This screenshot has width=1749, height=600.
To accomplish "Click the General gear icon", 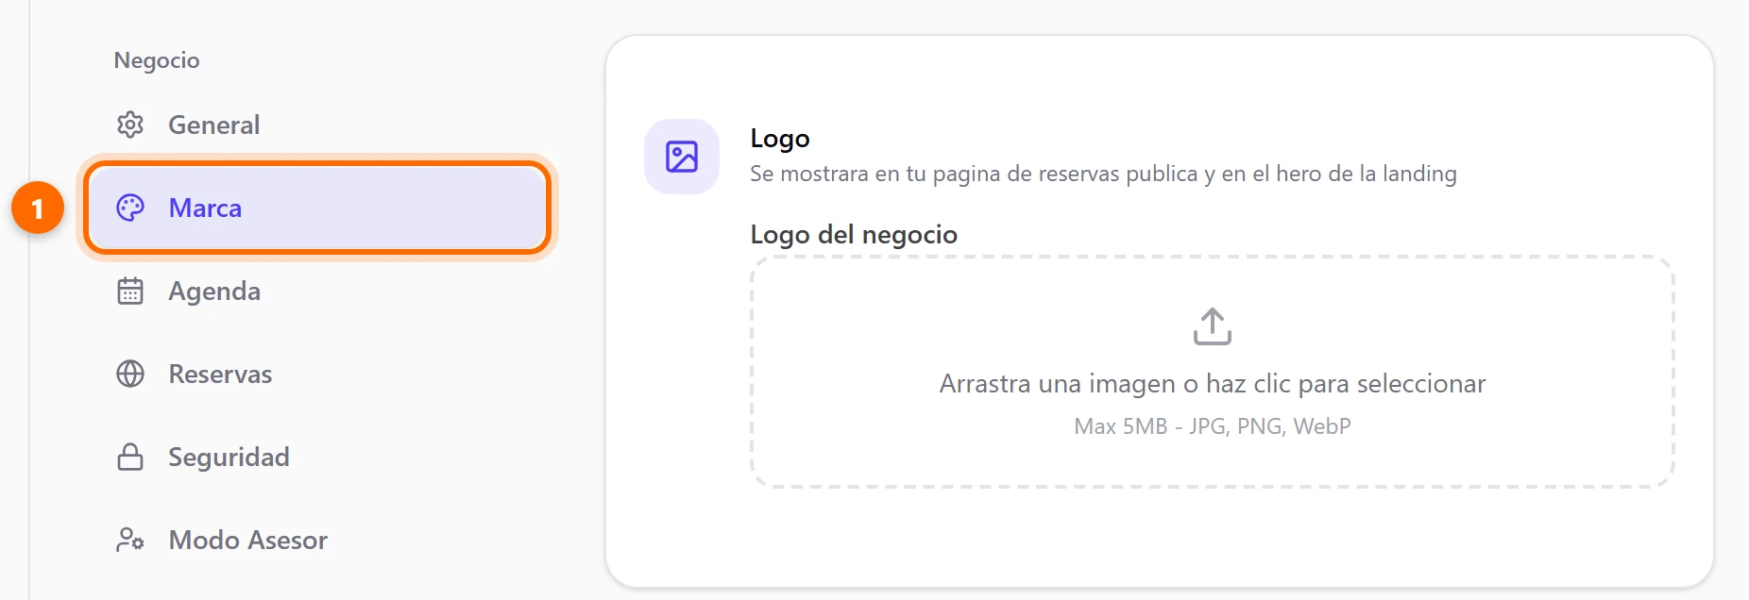I will pyautogui.click(x=130, y=125).
